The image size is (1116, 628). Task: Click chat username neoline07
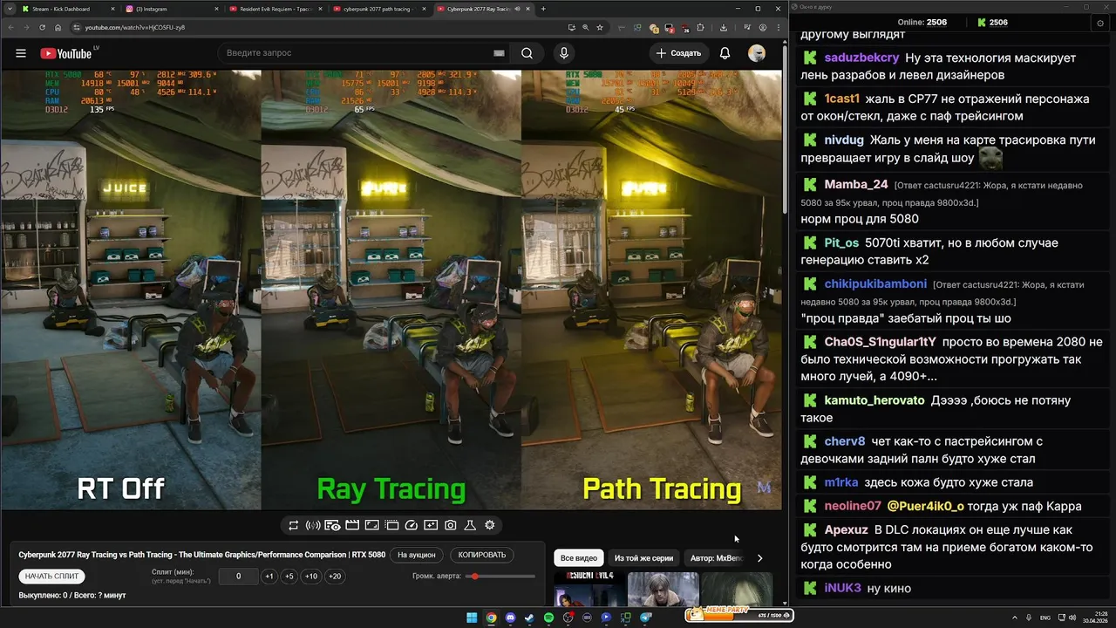click(x=853, y=506)
